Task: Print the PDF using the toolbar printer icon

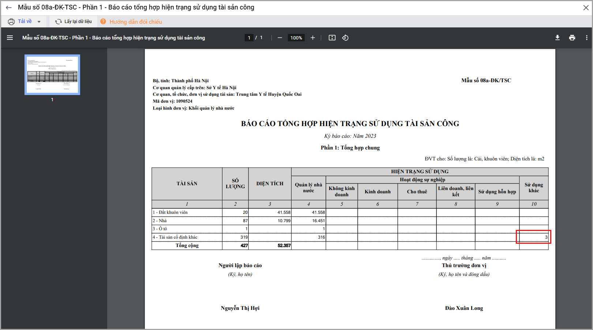Action: [572, 38]
